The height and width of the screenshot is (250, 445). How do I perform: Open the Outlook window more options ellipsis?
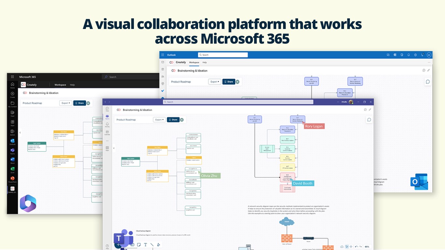tap(429, 62)
